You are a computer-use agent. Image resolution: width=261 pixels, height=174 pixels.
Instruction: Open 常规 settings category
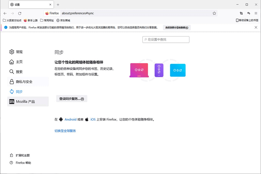coord(19,52)
